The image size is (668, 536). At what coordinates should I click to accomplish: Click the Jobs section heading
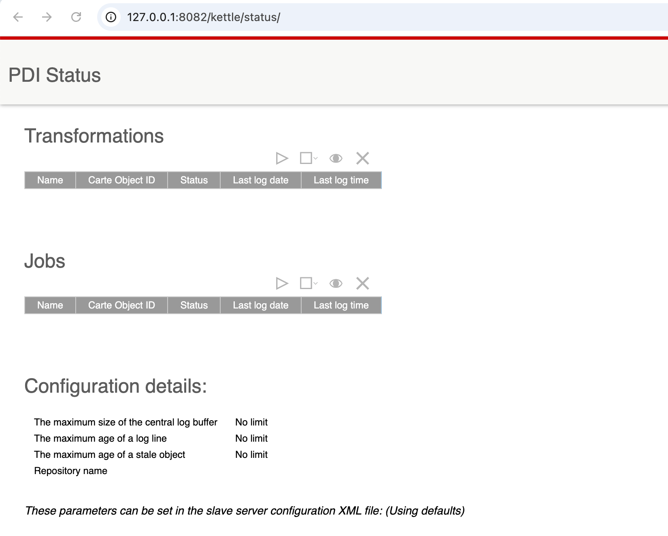tap(45, 261)
